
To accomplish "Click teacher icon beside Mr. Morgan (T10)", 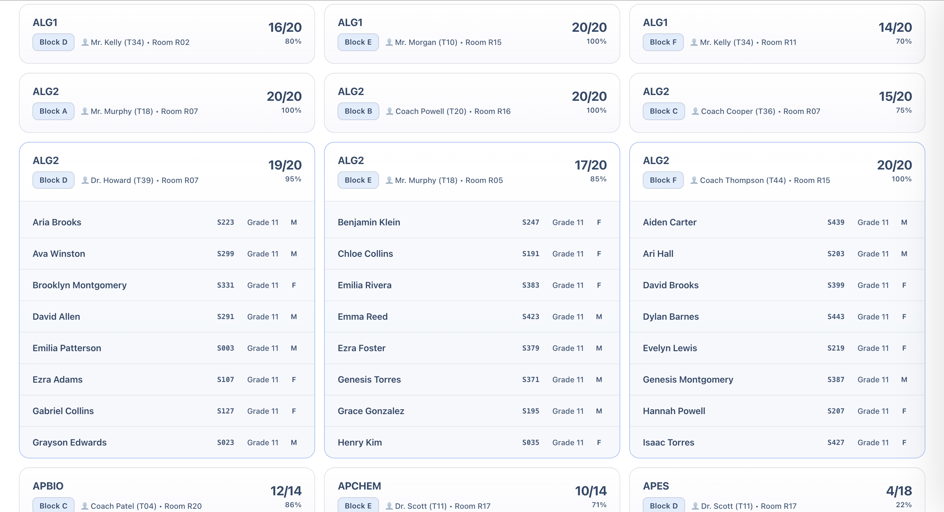I will point(389,42).
